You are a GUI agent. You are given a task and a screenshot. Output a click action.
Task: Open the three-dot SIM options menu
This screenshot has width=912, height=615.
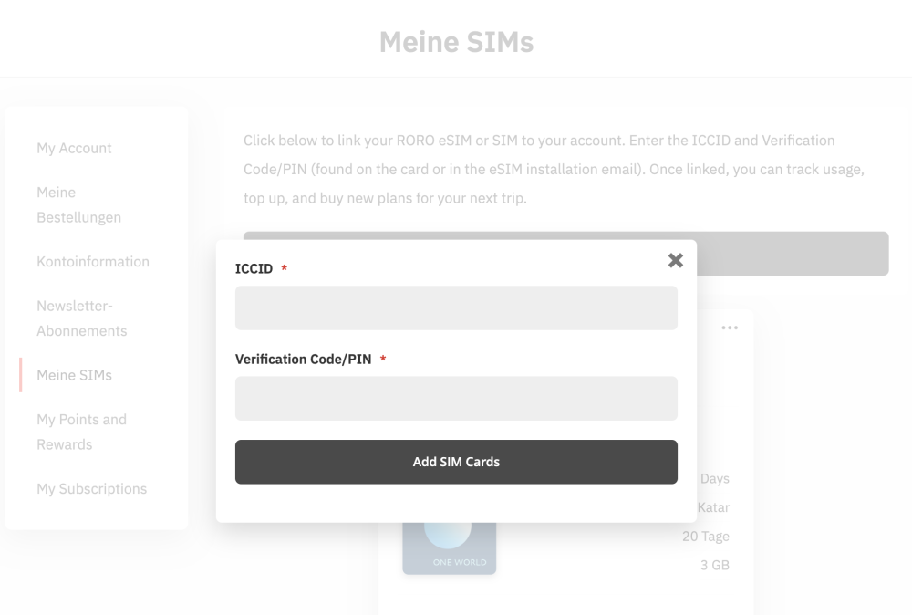730,328
